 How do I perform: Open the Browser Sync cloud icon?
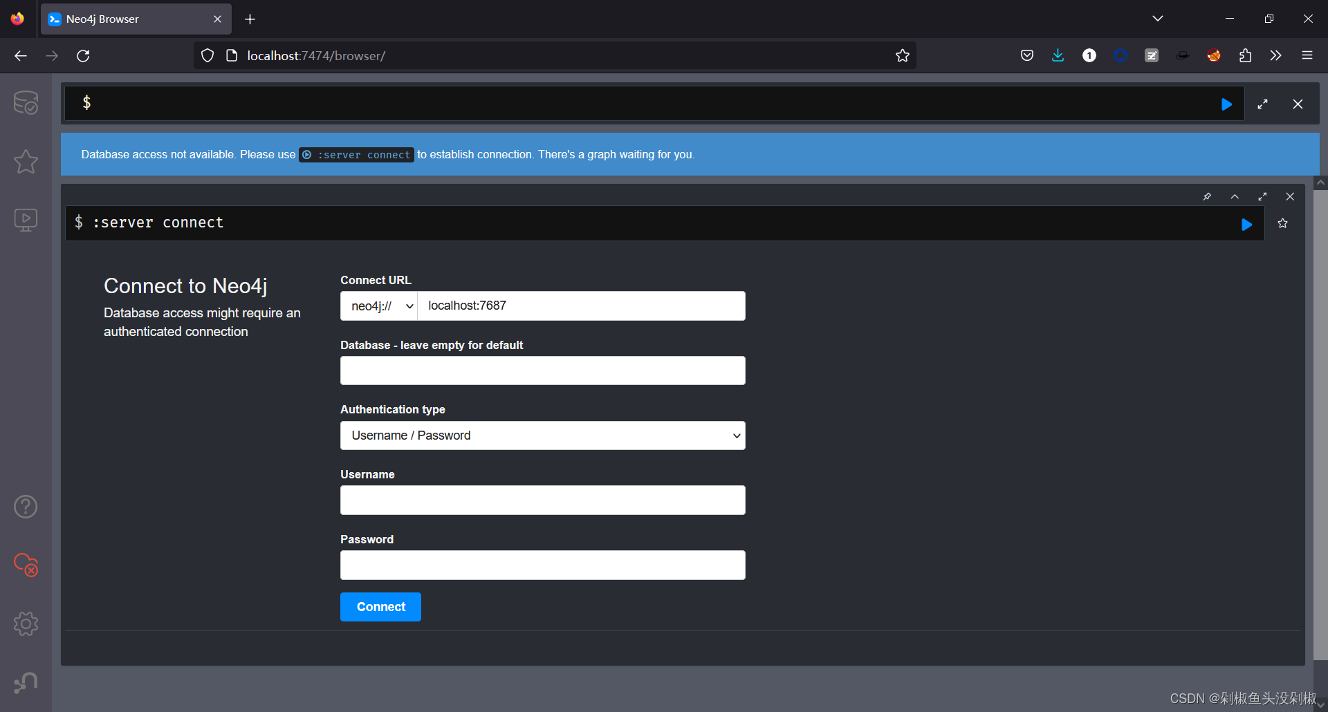pos(26,565)
